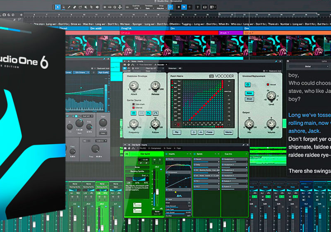Screen dimensions: 331x232
Task: Select the square carrier waveform
Action: point(156,113)
